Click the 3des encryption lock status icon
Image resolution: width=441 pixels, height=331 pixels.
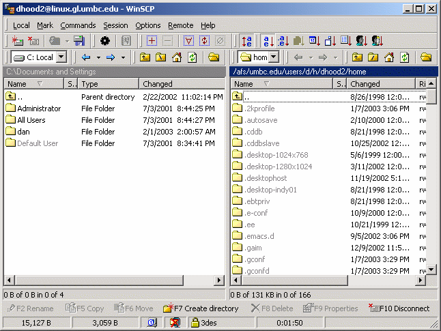click(195, 323)
